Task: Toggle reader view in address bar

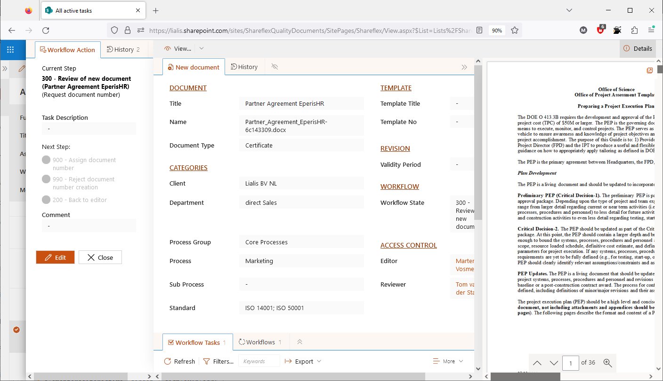Action: (x=479, y=30)
